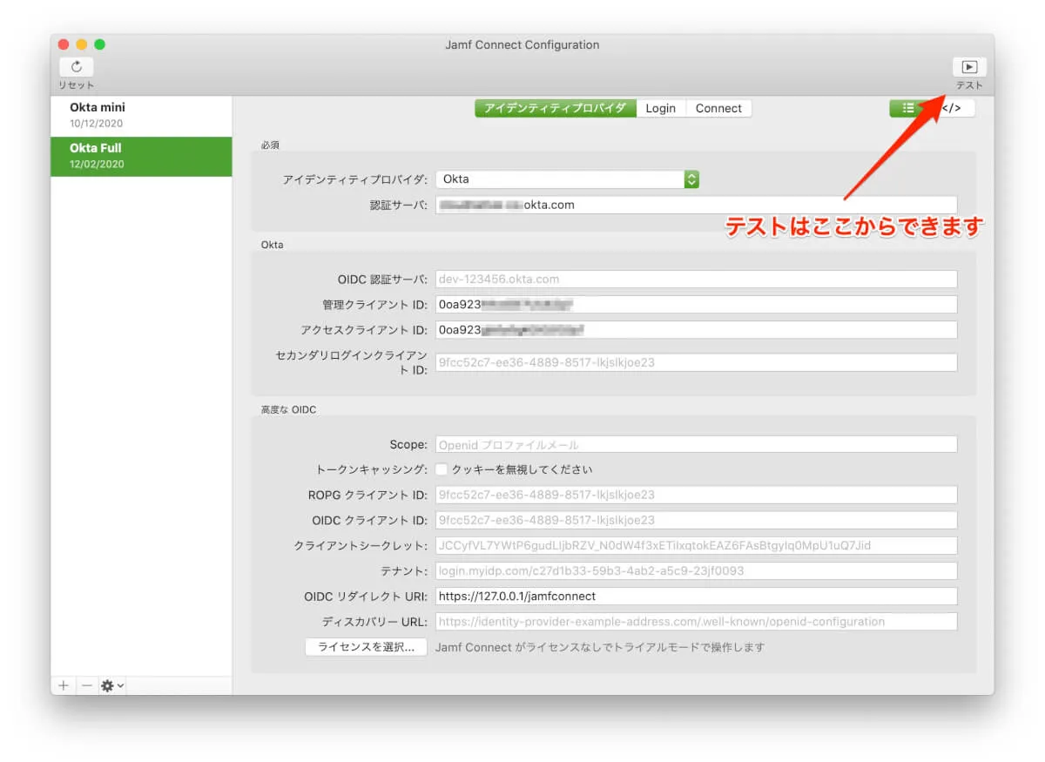Click the yellow minimize window button

(82, 44)
